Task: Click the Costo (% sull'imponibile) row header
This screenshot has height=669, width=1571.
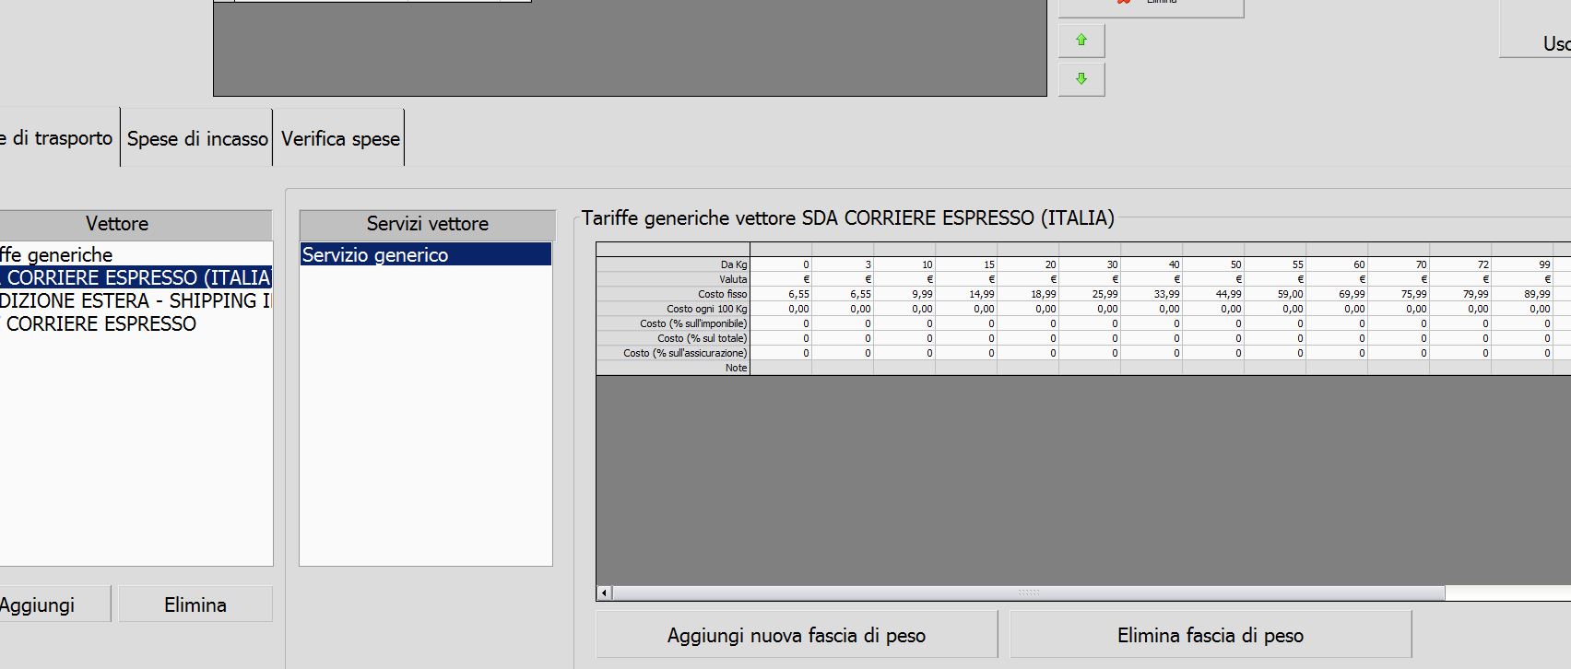Action: pyautogui.click(x=673, y=323)
